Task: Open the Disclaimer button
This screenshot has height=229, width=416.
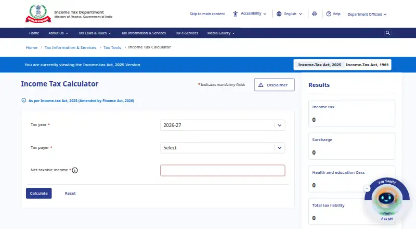Action: [x=275, y=85]
